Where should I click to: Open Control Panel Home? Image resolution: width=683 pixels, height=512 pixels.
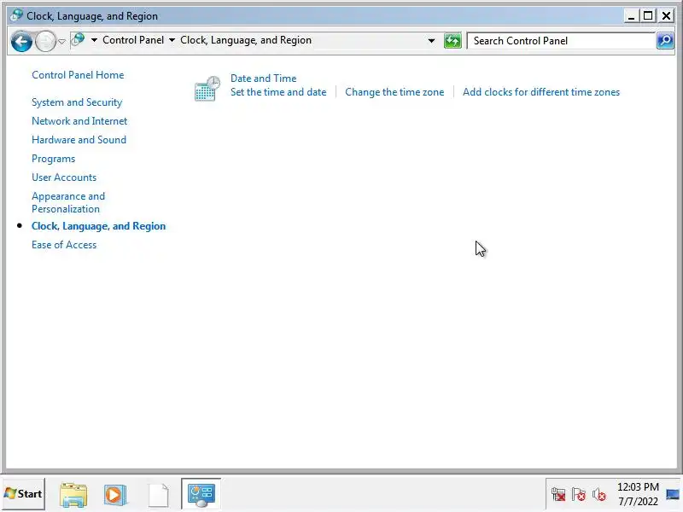point(78,75)
